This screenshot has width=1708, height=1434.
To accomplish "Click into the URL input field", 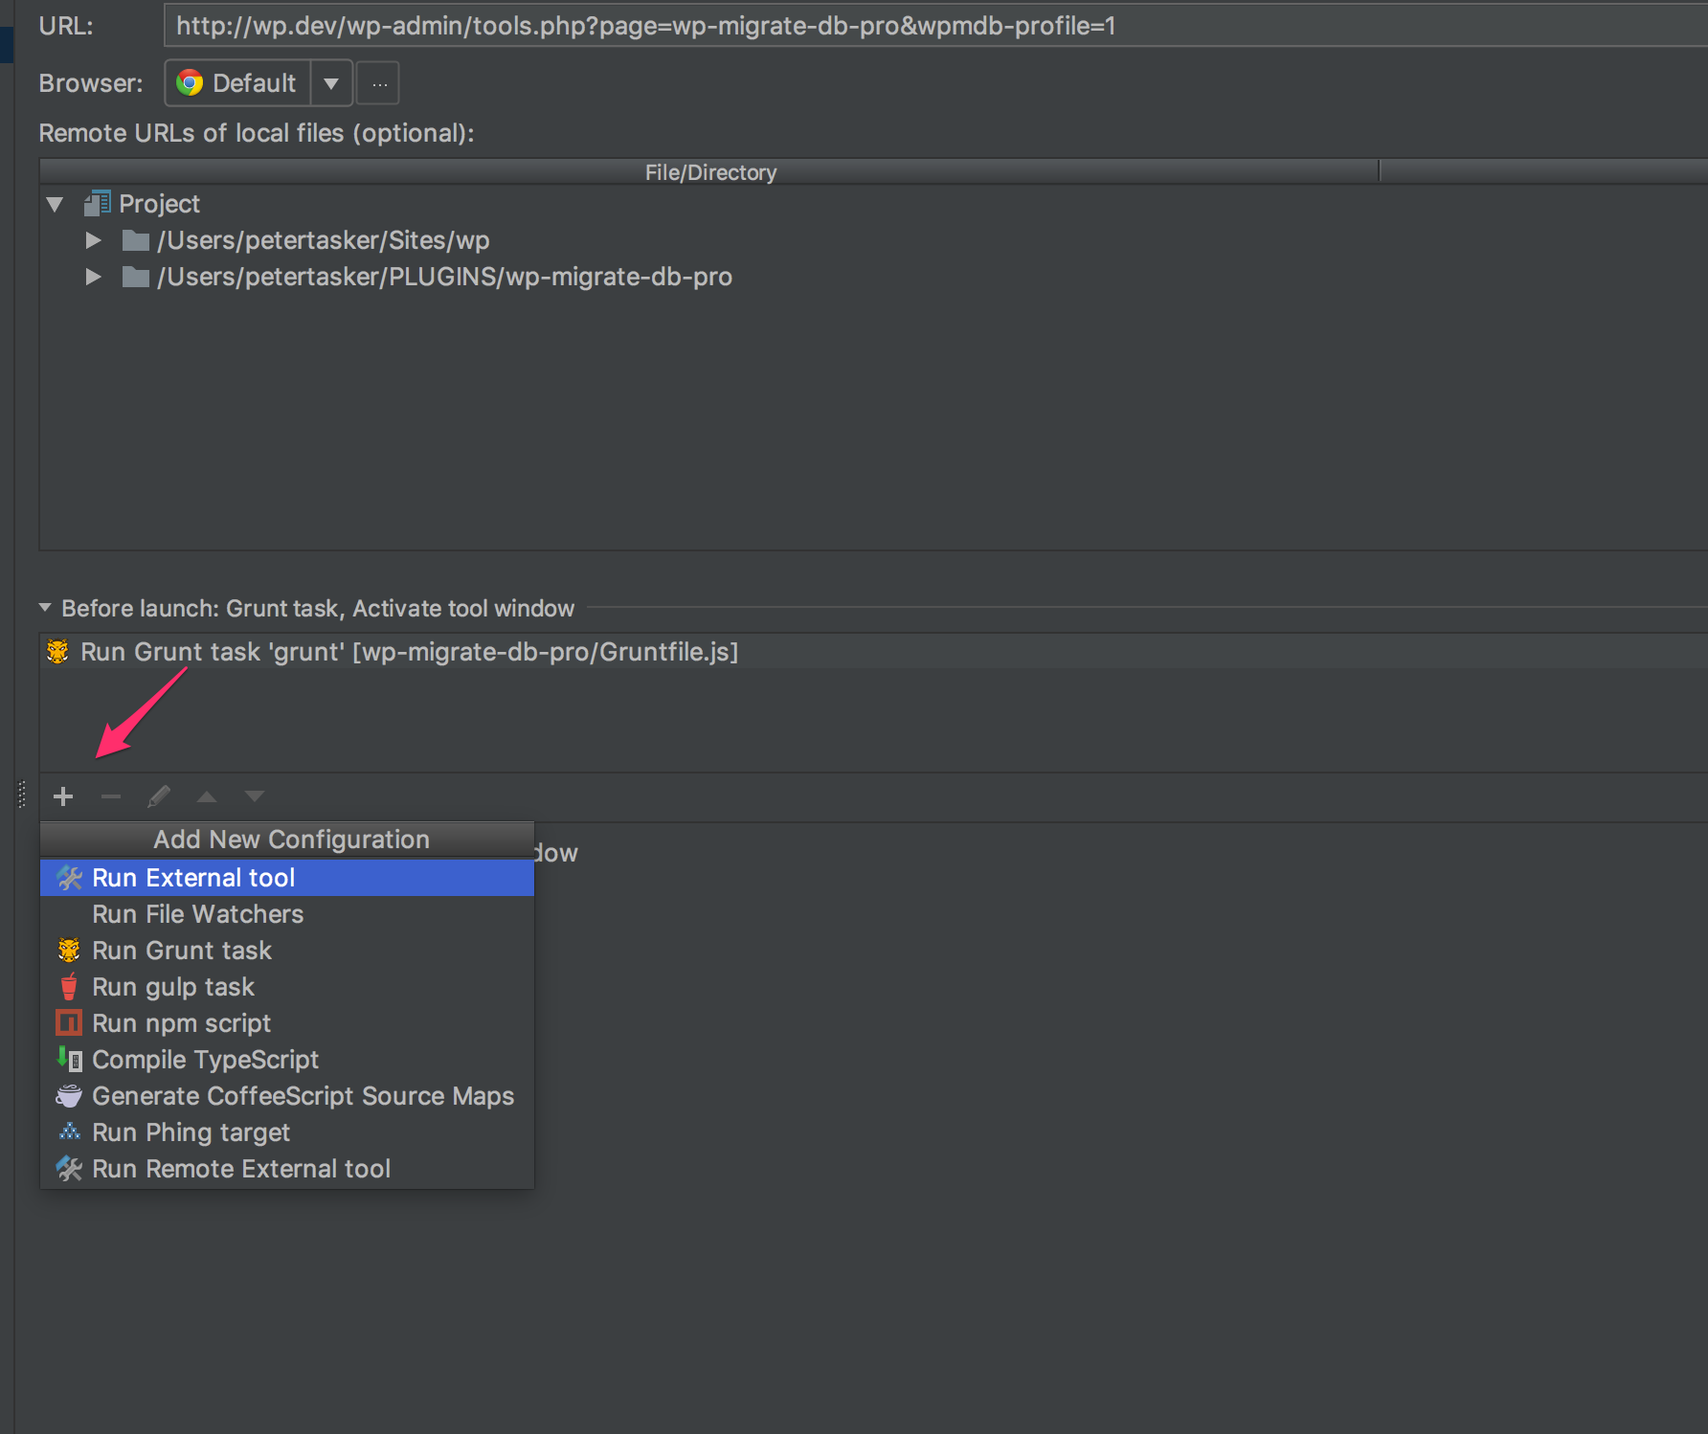I will (x=935, y=26).
